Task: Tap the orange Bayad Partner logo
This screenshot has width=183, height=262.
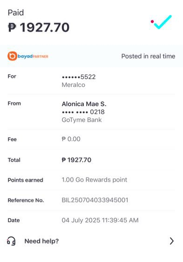Action: pos(28,56)
